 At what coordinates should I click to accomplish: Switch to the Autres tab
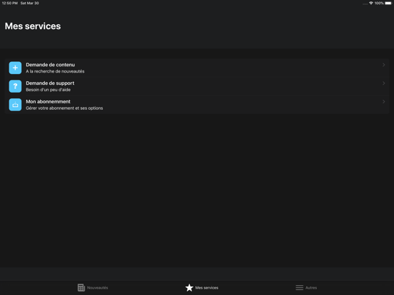pyautogui.click(x=306, y=287)
